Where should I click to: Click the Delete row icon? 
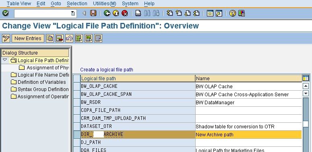click(60, 38)
